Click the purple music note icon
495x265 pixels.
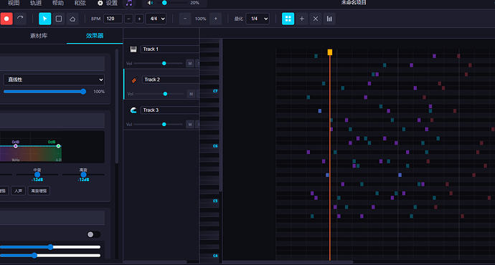click(x=129, y=3)
